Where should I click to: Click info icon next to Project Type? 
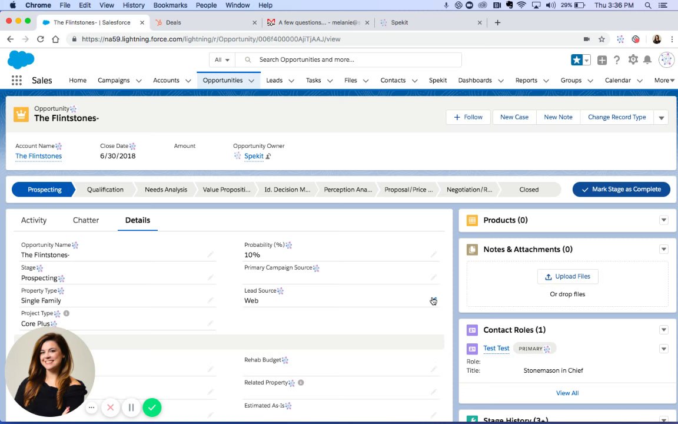[x=66, y=313]
